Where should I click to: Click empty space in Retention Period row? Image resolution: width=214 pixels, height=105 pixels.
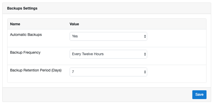click(x=177, y=74)
